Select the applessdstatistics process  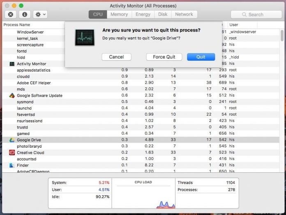pyautogui.click(x=33, y=70)
